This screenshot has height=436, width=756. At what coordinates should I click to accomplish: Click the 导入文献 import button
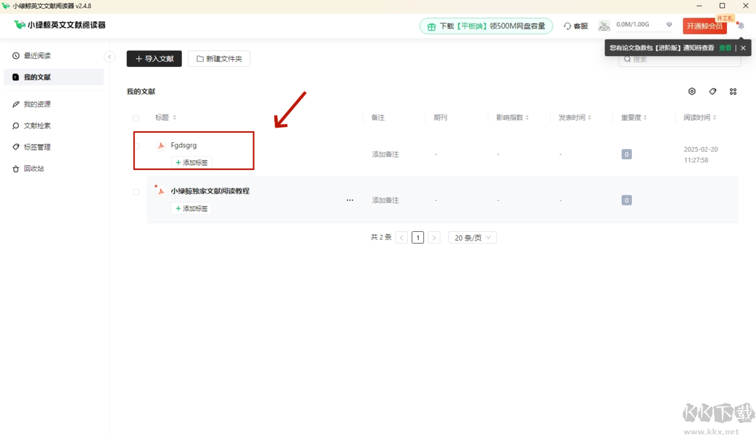tap(154, 58)
